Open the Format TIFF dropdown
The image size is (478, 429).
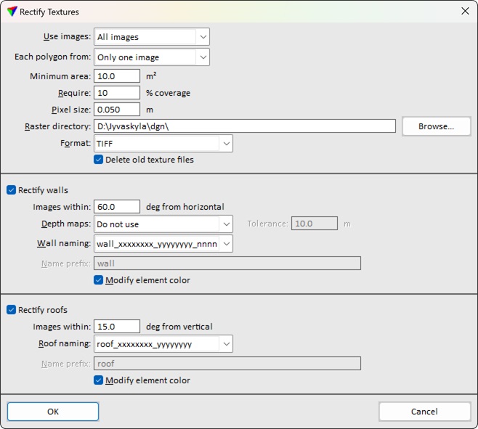coord(163,144)
